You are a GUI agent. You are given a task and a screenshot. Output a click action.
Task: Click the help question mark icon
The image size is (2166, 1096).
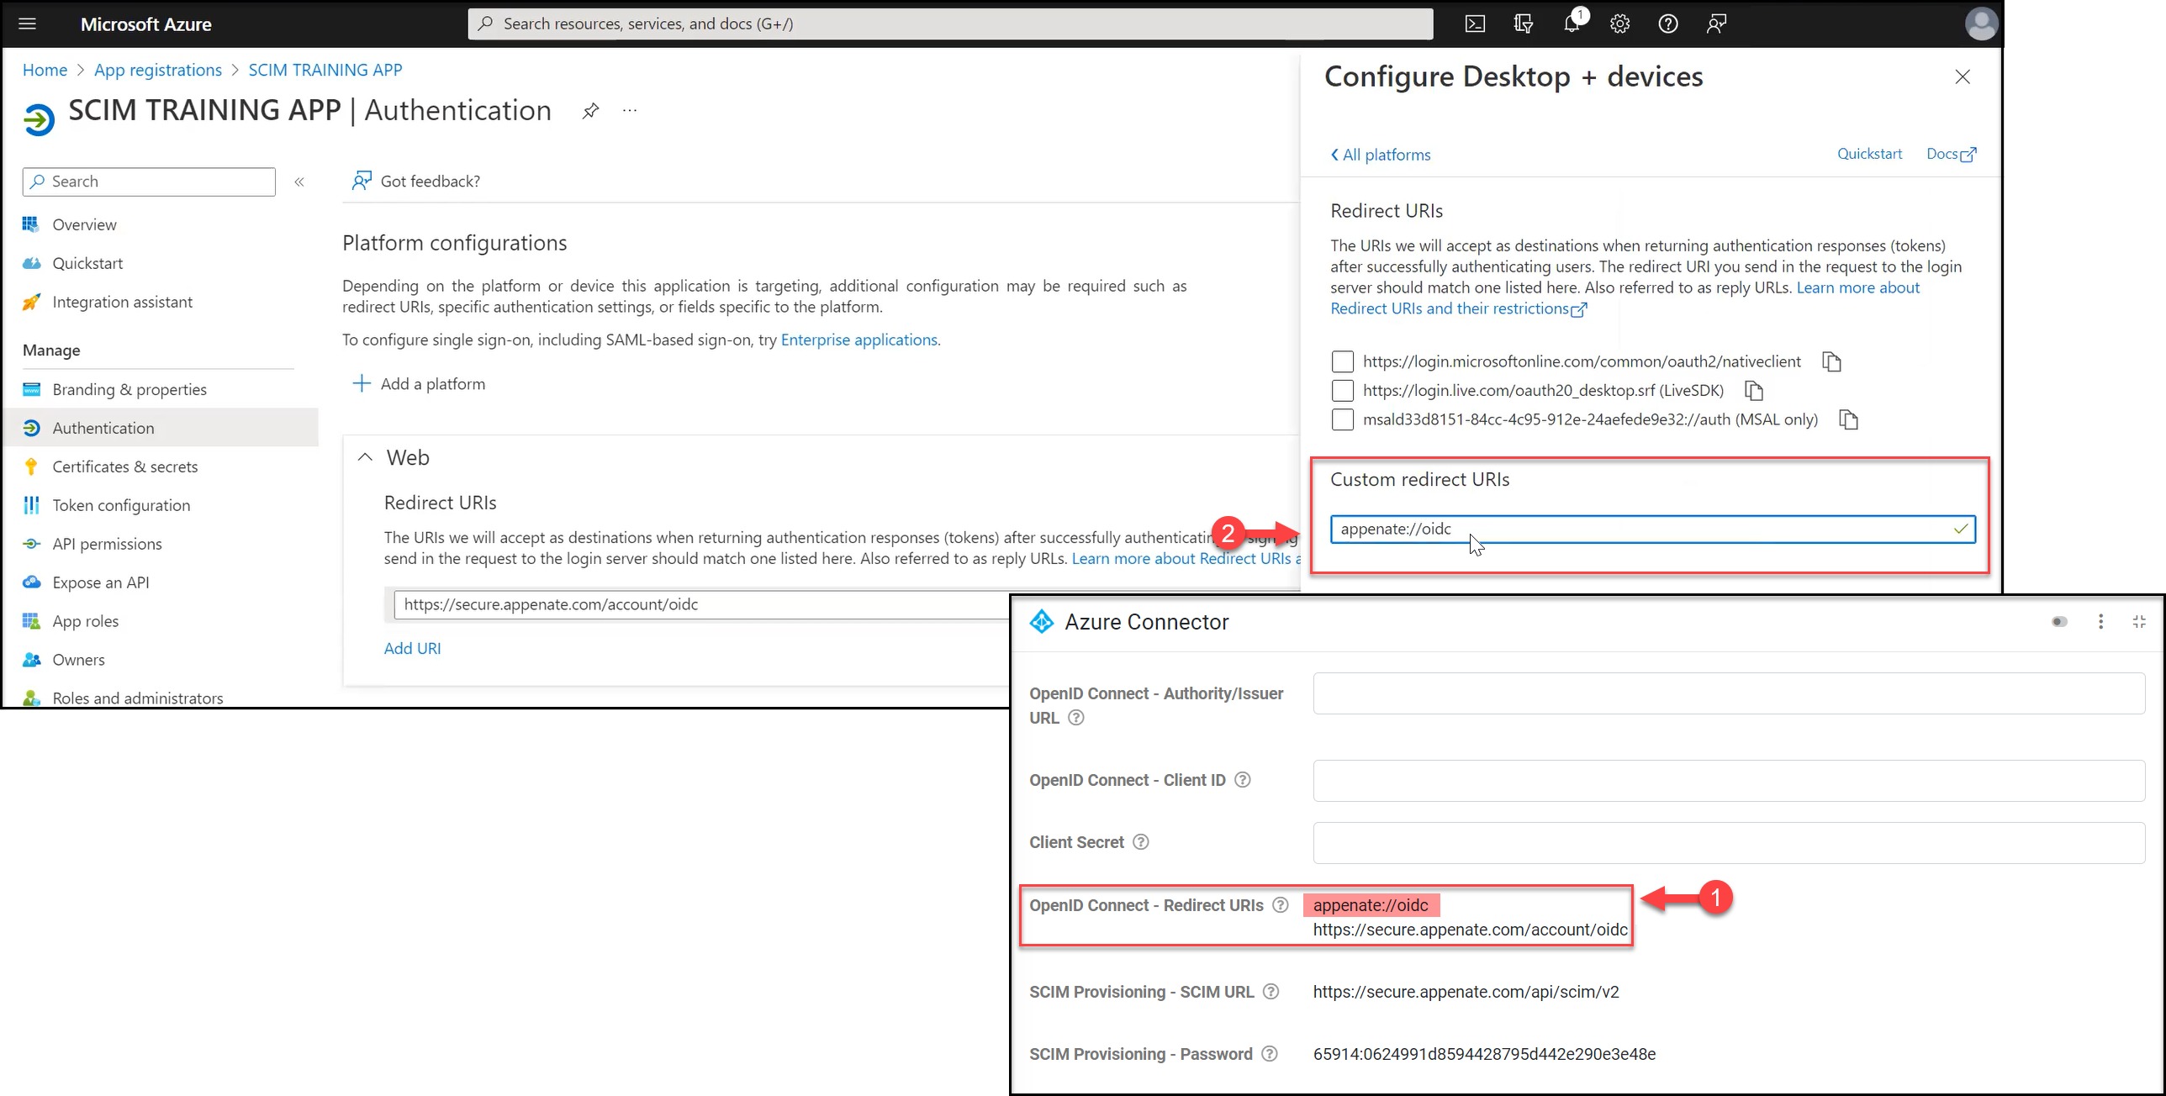coord(1667,24)
